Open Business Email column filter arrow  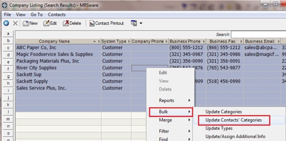(279, 41)
